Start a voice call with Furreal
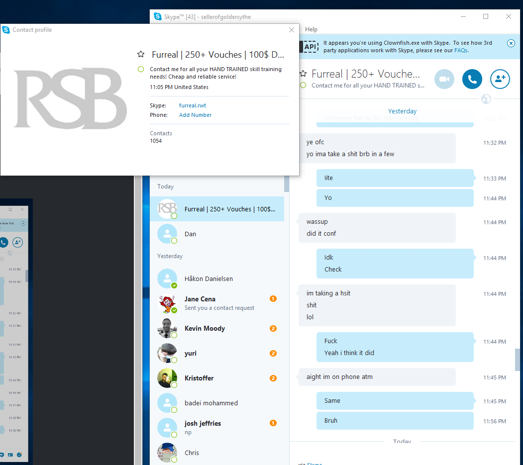Screen dimensions: 523x465 [472, 80]
